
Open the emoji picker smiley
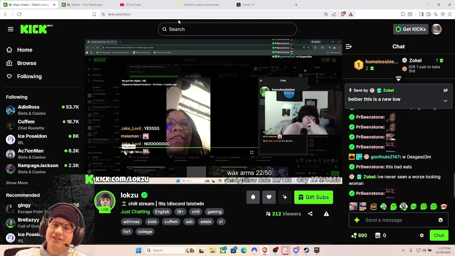pyautogui.click(x=440, y=220)
